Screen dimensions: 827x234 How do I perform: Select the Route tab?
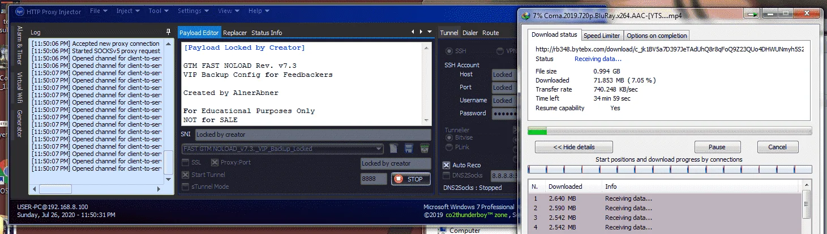pyautogui.click(x=490, y=33)
